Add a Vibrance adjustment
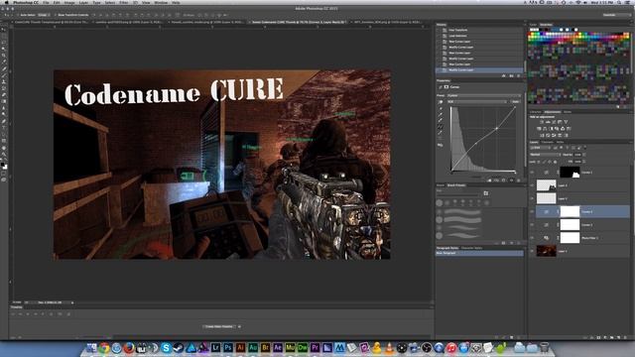This screenshot has height=357, width=635. (566, 122)
